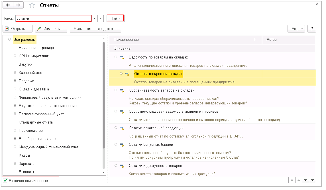
Task: Select Все разделы root item
Action: pos(25,40)
